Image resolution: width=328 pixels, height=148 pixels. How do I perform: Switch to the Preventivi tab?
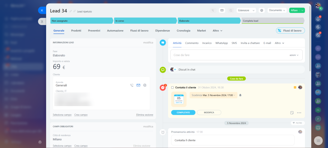pos(94,30)
